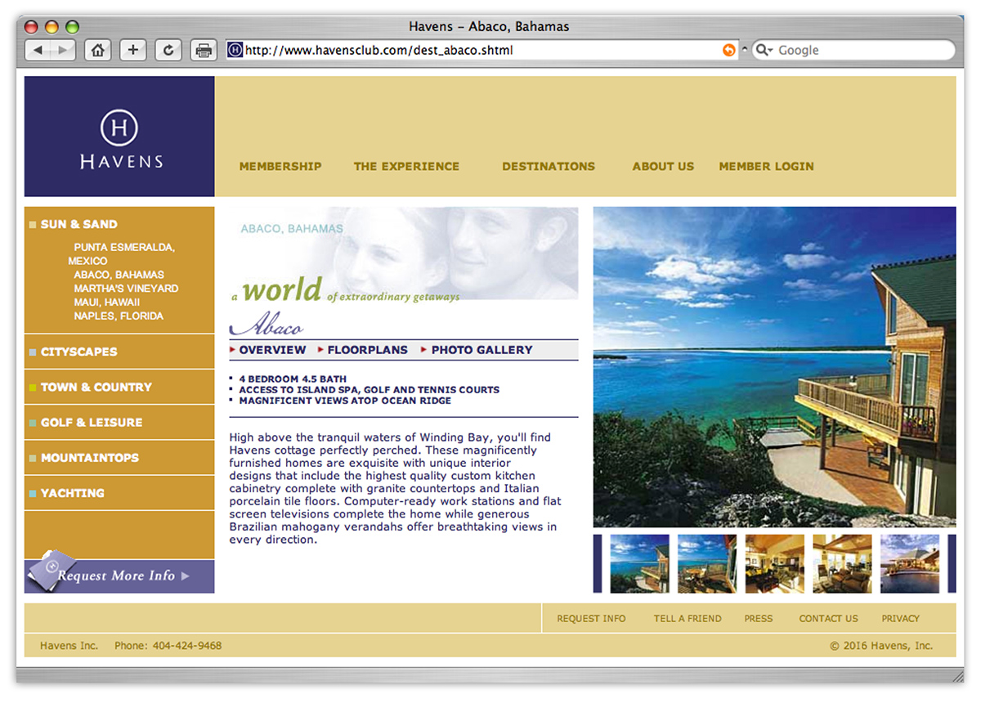981x717 pixels.
Task: Select the first ocean view thumbnail
Action: [639, 563]
